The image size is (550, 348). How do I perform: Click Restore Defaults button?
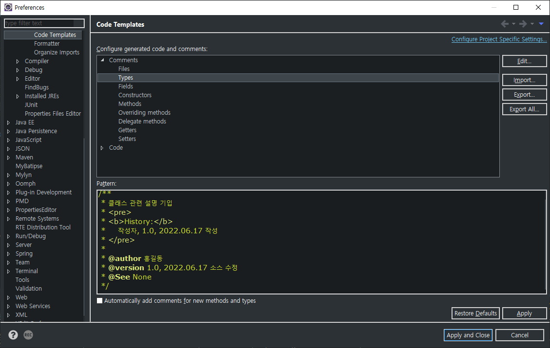(x=475, y=313)
